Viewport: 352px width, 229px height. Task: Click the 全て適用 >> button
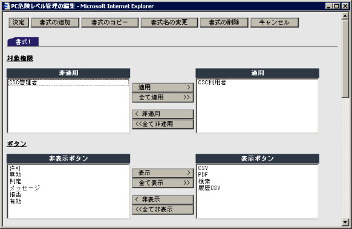(163, 97)
